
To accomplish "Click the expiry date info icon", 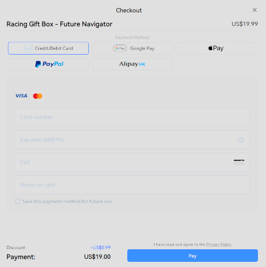I will coord(241,139).
